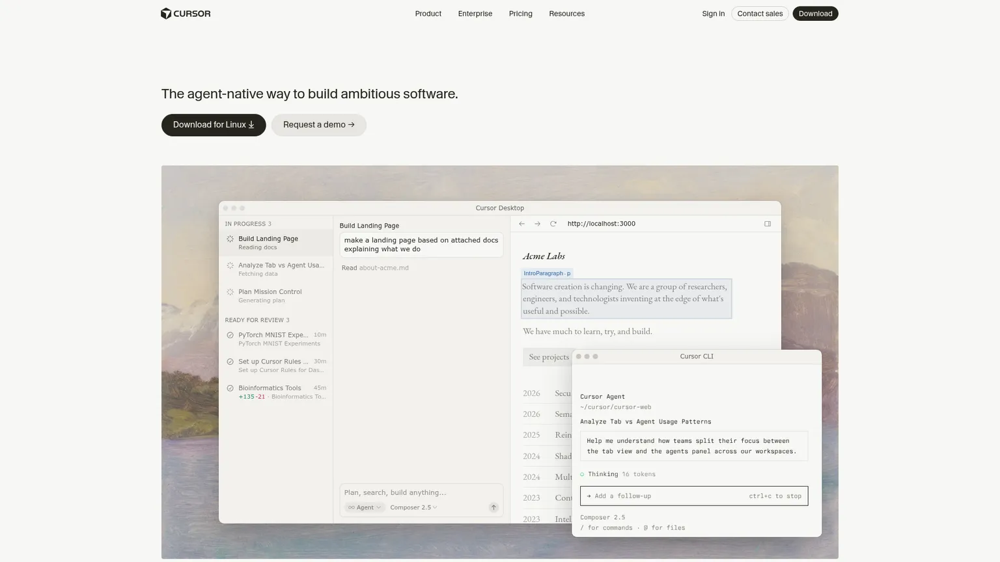Open the Agent mode dropdown

point(365,507)
